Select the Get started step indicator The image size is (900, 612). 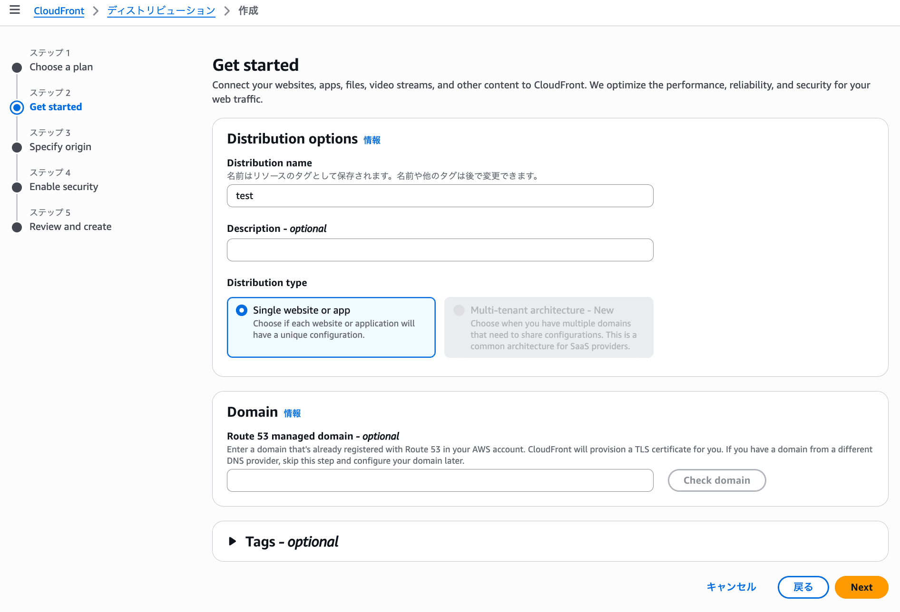(x=17, y=107)
